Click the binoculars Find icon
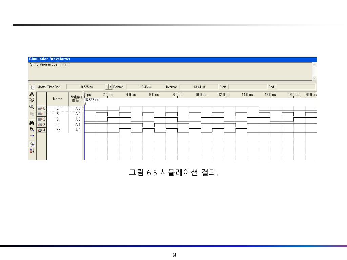This screenshot has width=347, height=260. pyautogui.click(x=32, y=123)
